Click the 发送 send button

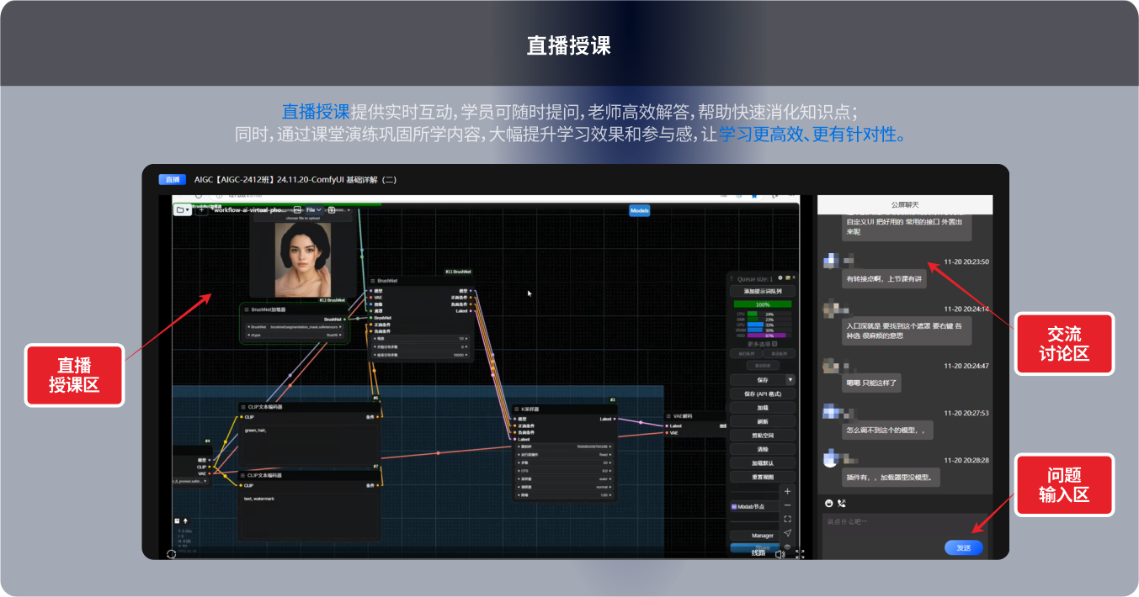click(x=963, y=547)
